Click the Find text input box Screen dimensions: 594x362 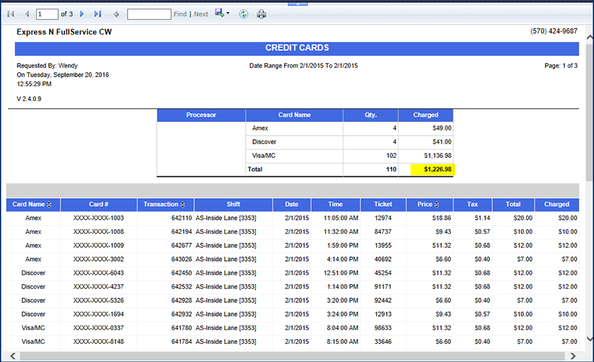149,14
